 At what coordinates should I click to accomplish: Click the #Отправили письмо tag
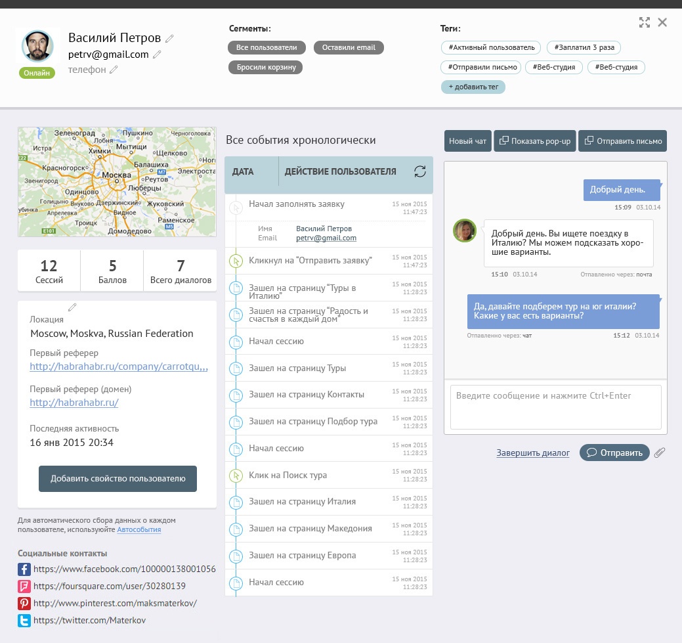[x=481, y=67]
